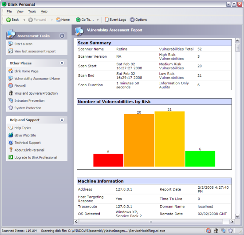Collapse the Help and Support panel
This screenshot has height=235, width=244.
point(62,120)
